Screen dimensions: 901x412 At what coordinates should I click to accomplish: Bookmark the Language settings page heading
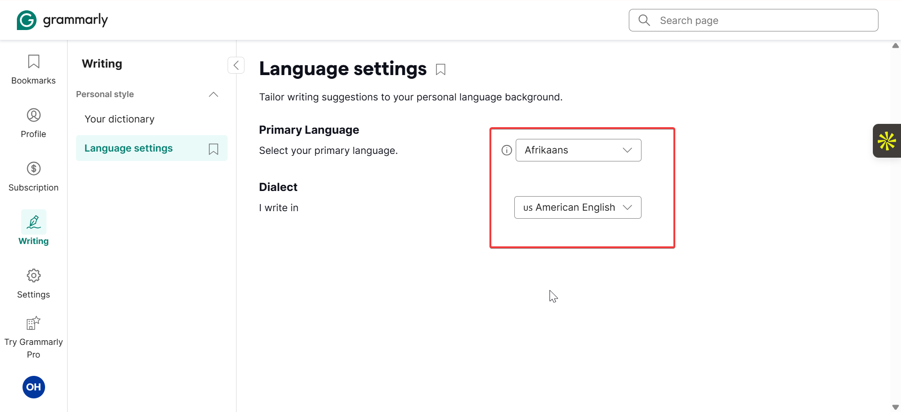(441, 69)
